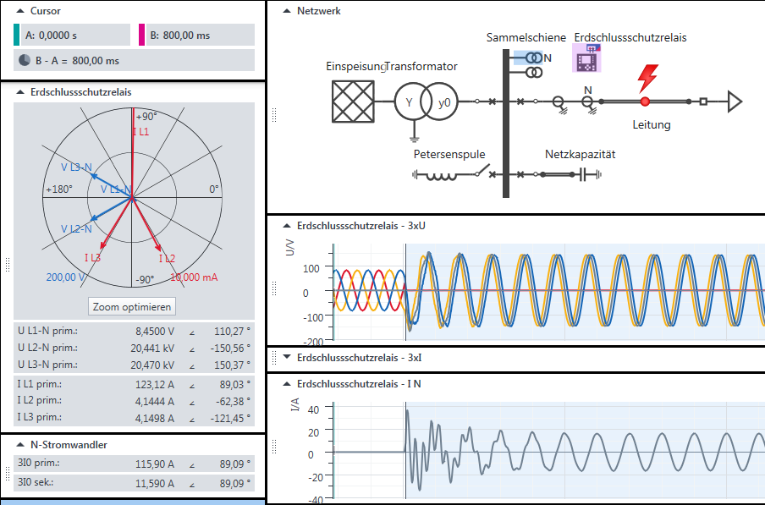Select the U L3-N prim. row
765x505 pixels.
pyautogui.click(x=135, y=365)
